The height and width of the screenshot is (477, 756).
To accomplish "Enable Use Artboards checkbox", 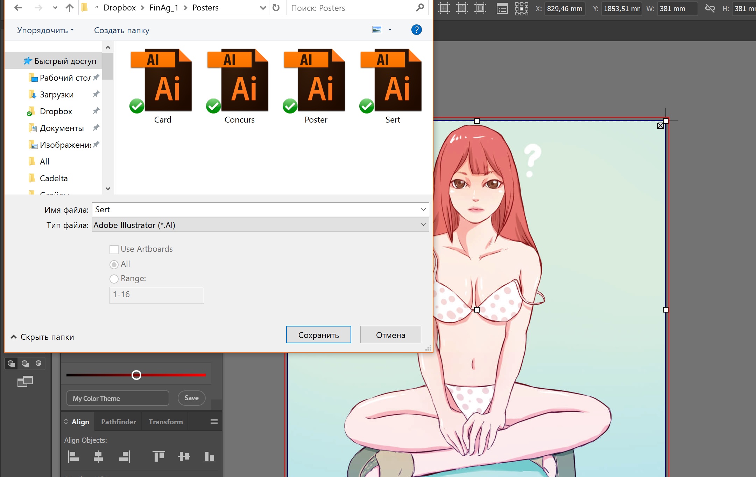I will 114,249.
